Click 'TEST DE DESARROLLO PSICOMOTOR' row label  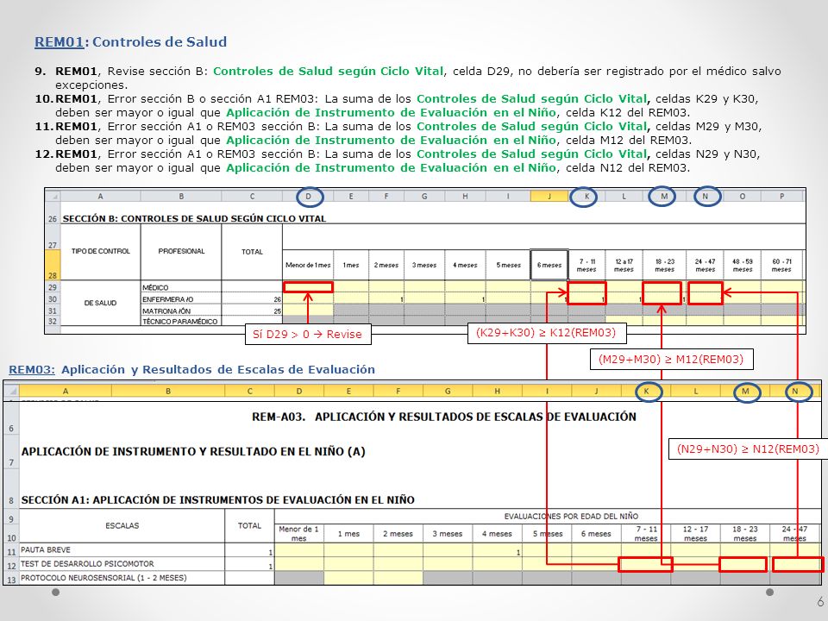[122, 564]
